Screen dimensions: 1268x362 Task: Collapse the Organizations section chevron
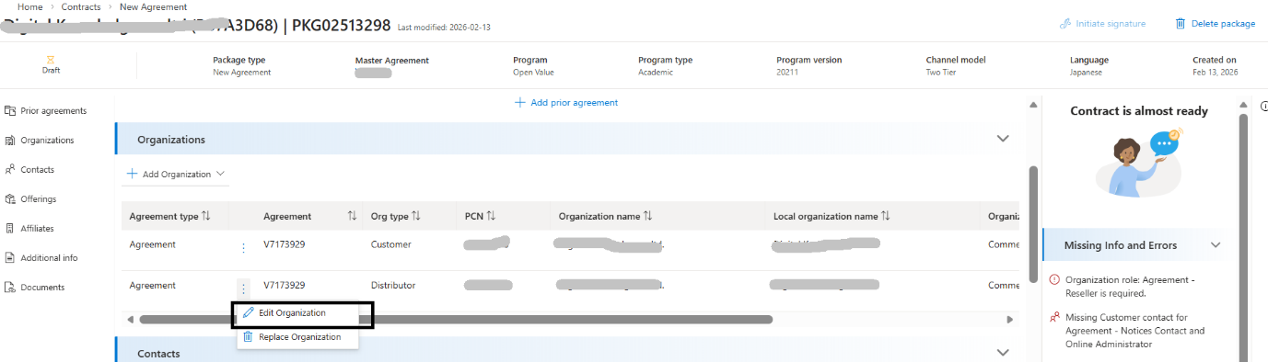pos(1004,139)
